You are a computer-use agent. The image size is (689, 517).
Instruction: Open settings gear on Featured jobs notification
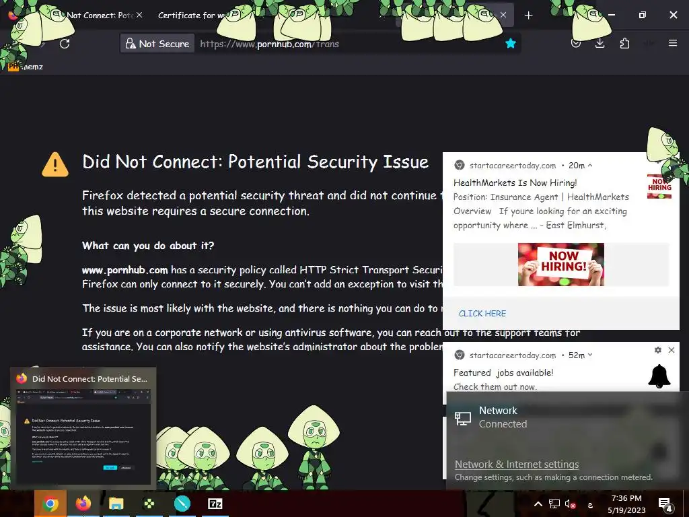click(x=658, y=350)
